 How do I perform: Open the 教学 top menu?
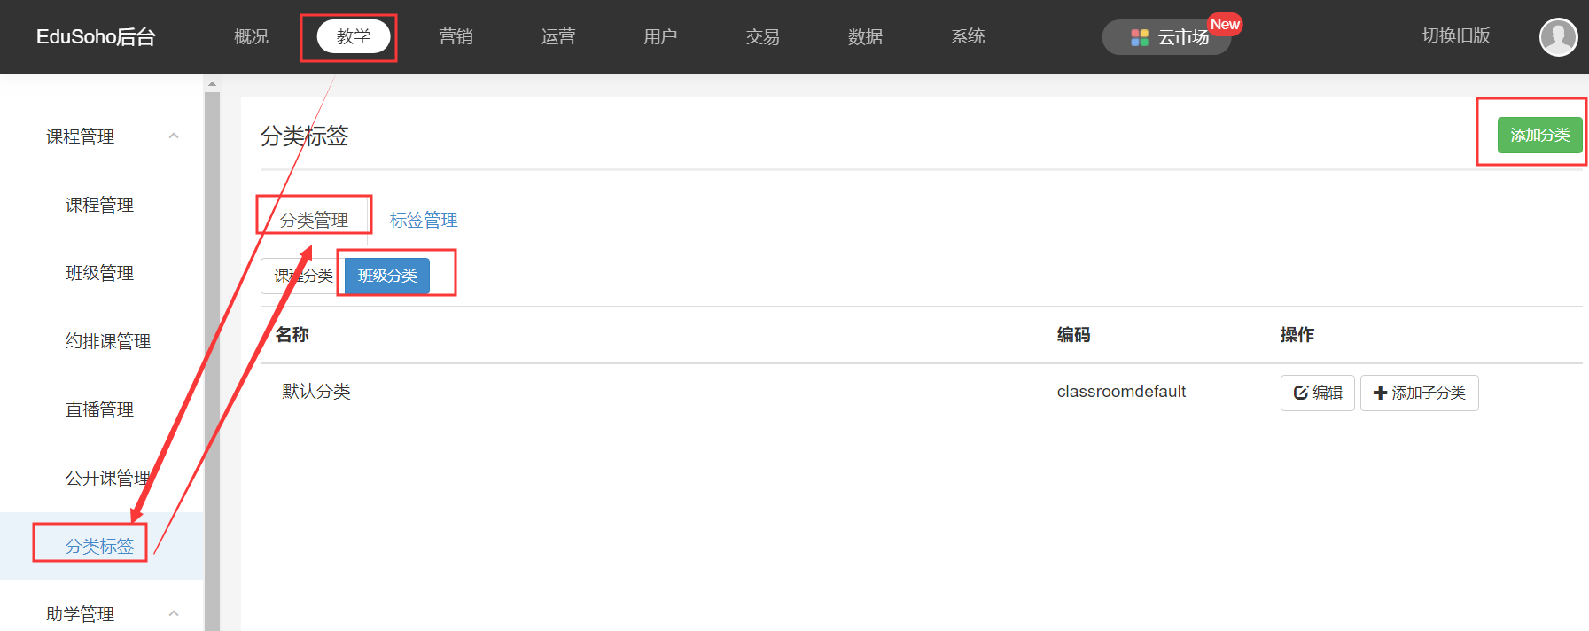[354, 36]
